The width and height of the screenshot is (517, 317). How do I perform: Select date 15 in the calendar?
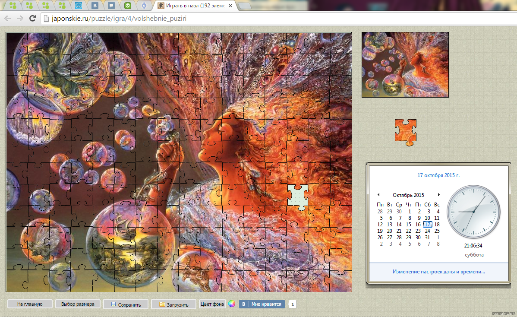tap(409, 224)
